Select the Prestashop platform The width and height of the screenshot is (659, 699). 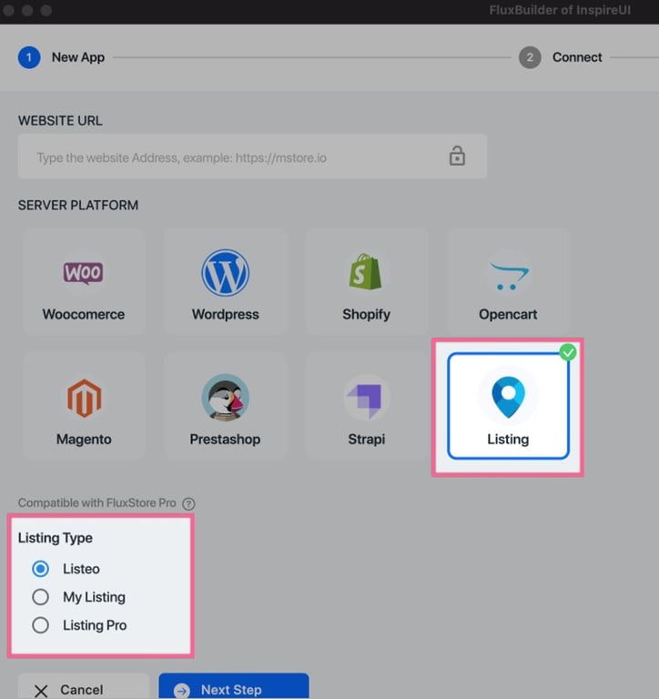pos(225,406)
